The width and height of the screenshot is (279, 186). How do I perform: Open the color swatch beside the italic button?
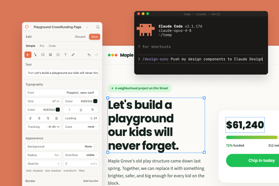pos(58,110)
